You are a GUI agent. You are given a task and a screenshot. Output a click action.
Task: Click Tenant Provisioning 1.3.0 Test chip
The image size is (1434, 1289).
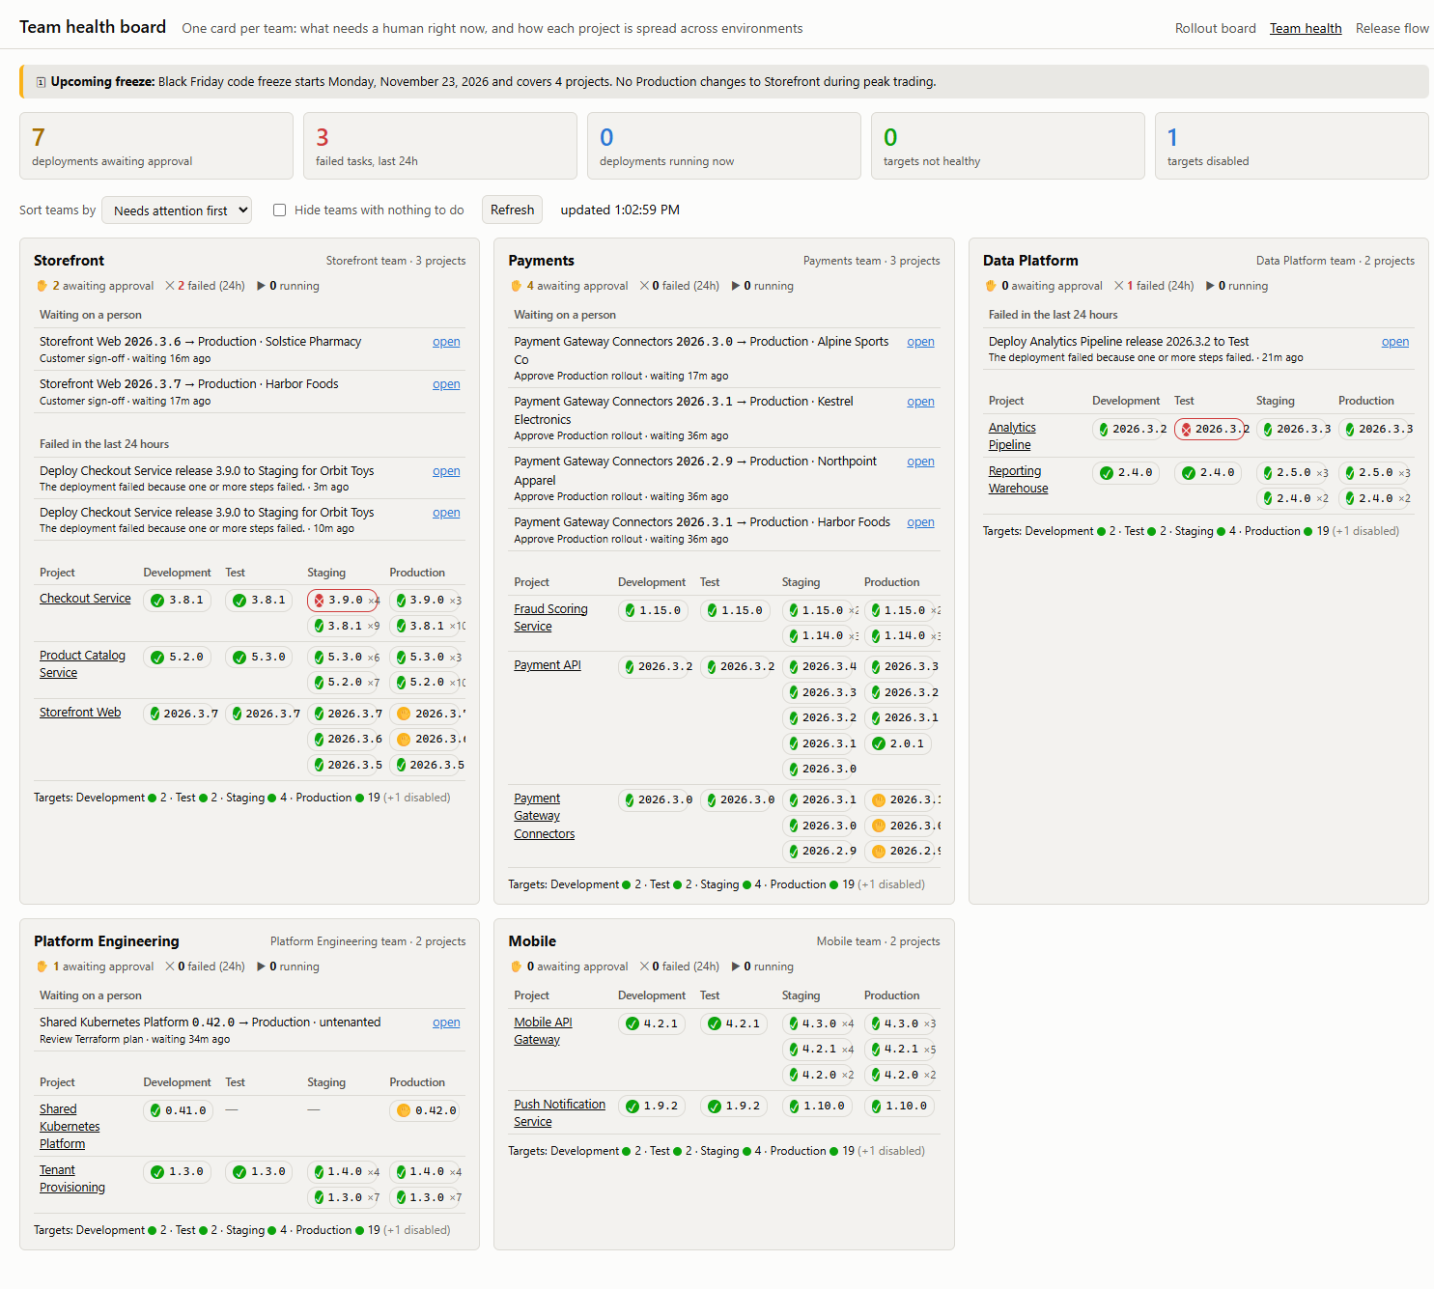pyautogui.click(x=259, y=1172)
